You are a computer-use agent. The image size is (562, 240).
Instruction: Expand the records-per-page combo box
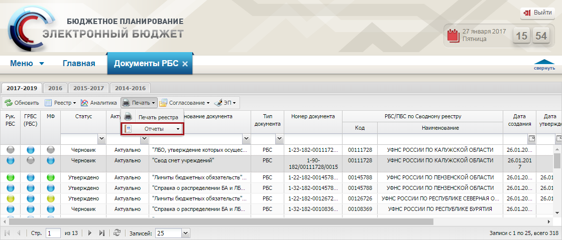[185, 233]
